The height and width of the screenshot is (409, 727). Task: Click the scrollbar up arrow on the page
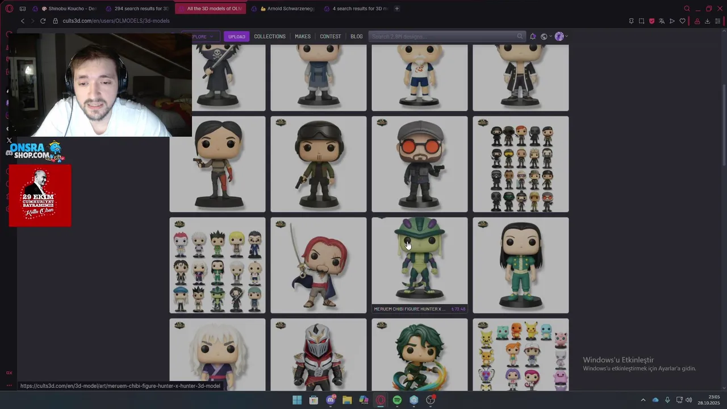724,32
